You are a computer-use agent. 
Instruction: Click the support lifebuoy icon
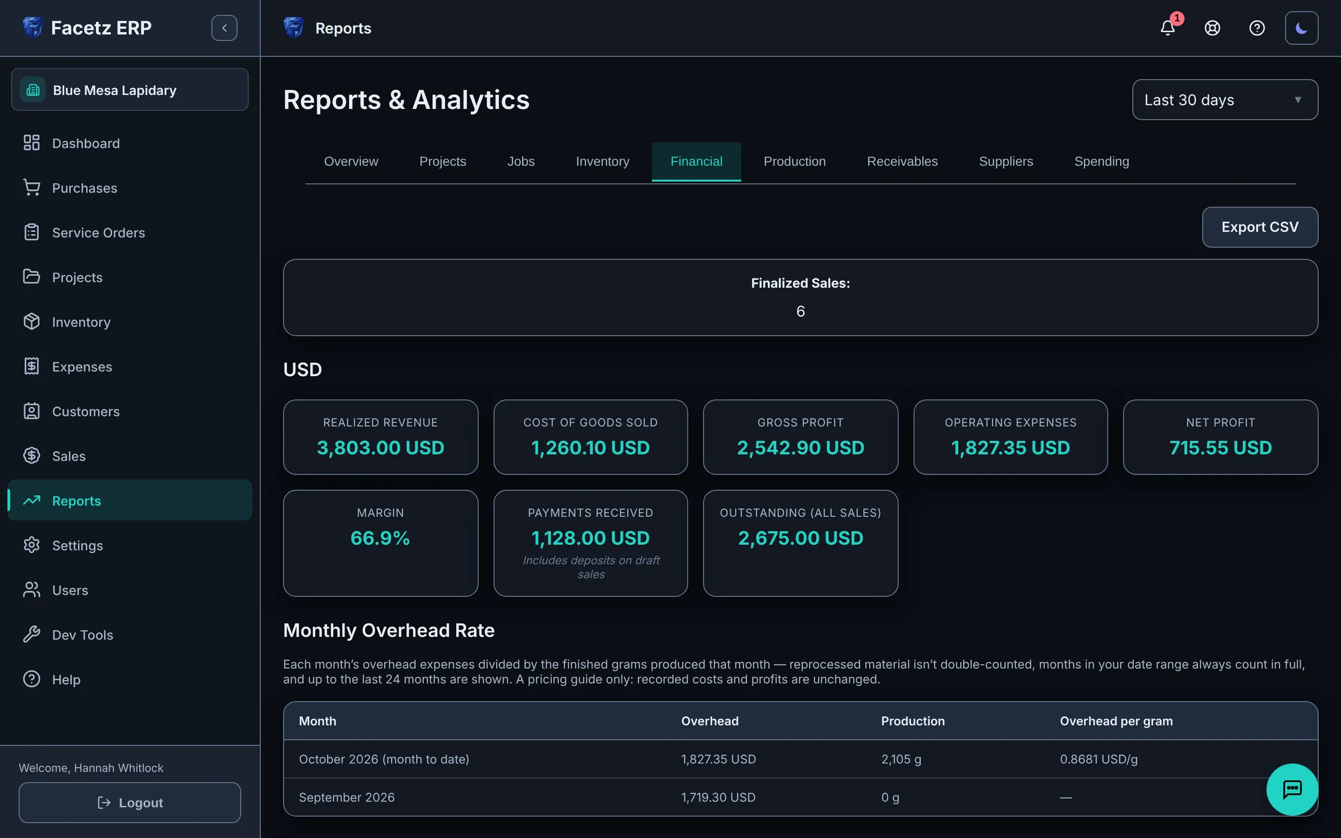pyautogui.click(x=1212, y=28)
